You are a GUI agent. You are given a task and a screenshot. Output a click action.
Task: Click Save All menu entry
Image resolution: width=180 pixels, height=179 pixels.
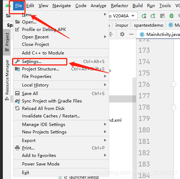(x=61, y=94)
